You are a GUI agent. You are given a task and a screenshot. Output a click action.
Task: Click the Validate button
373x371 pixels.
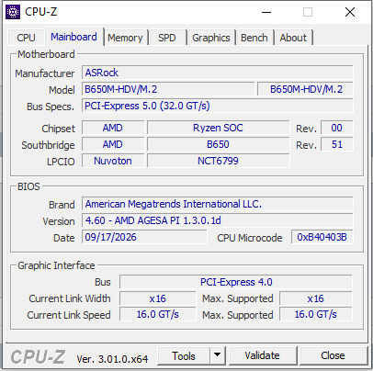tap(262, 356)
